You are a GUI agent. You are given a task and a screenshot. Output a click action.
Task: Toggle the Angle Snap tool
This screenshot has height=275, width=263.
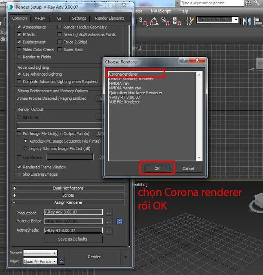click(154, 21)
